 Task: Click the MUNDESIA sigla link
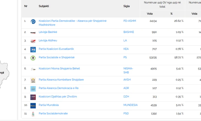(131, 105)
